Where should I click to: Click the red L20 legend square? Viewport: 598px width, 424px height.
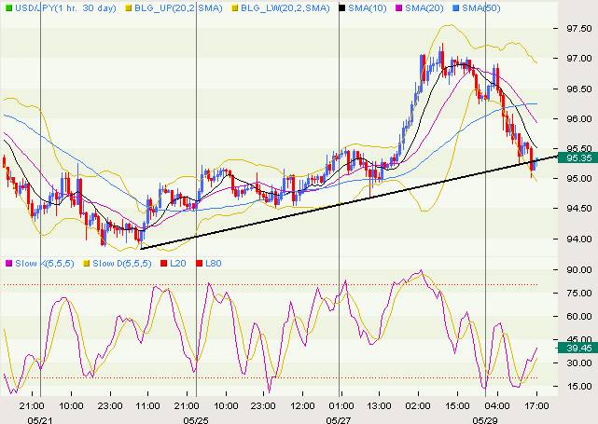tap(164, 263)
